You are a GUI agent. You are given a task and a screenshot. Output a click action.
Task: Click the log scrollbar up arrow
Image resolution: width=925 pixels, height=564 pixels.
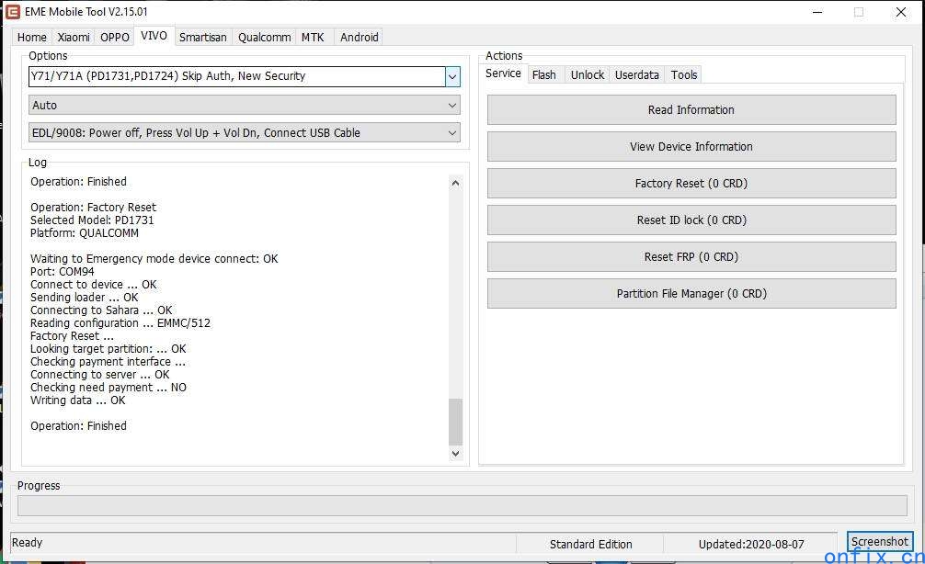(x=455, y=184)
